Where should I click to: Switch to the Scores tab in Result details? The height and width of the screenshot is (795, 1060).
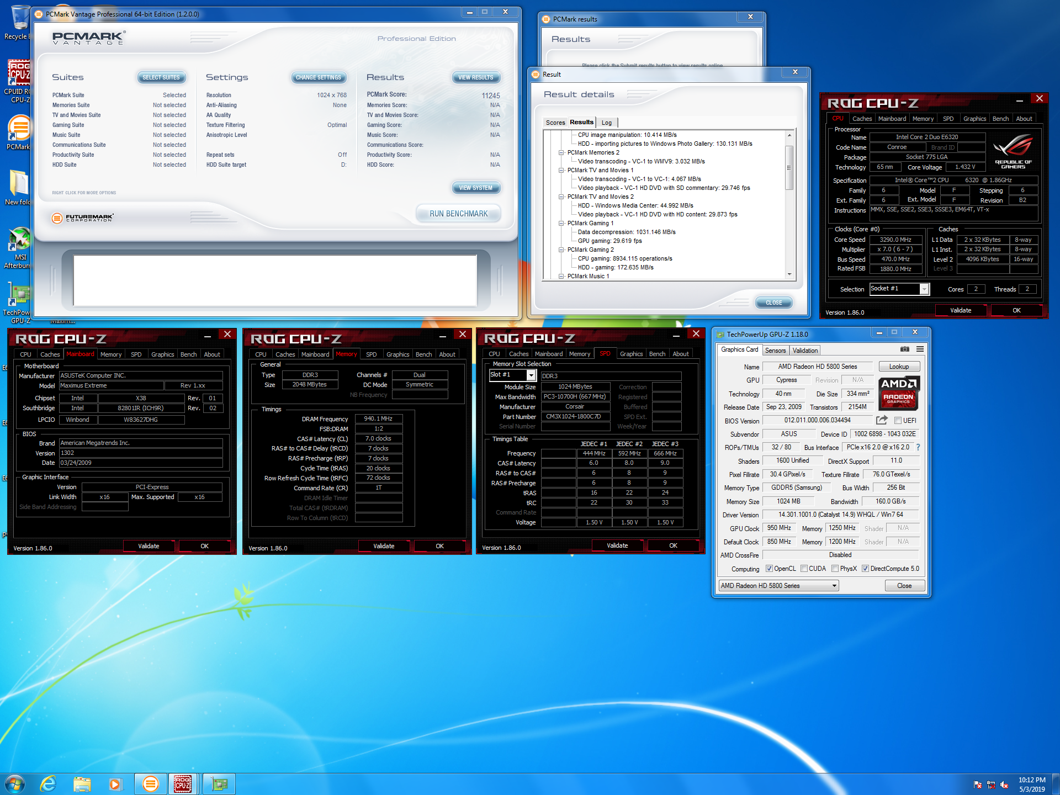[x=555, y=123]
